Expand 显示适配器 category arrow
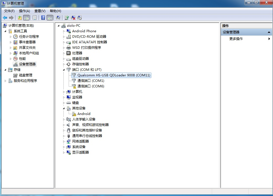273x196 pixels. click(64, 153)
